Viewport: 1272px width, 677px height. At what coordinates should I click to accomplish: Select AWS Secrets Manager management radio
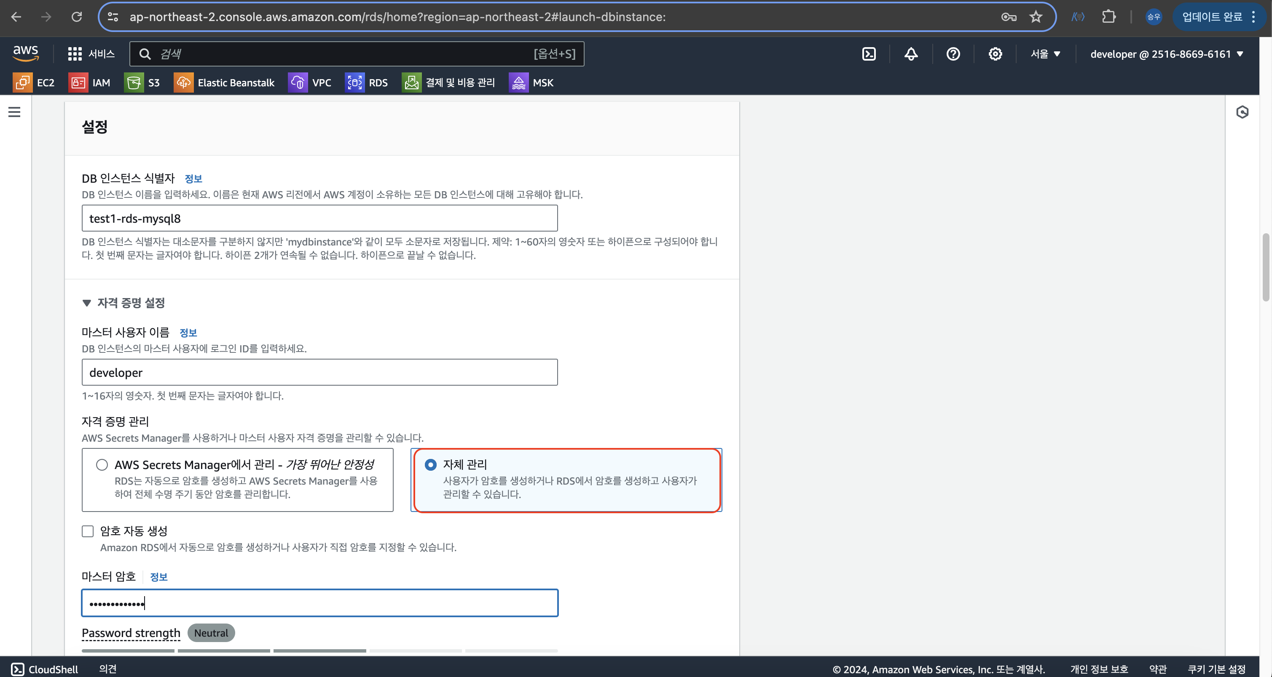pos(102,464)
